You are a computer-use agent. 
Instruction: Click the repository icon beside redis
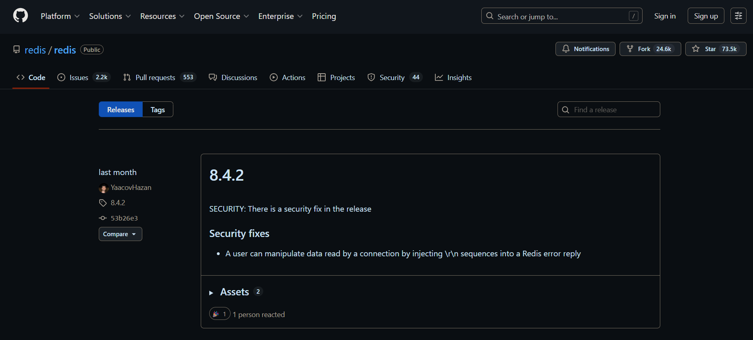click(17, 49)
